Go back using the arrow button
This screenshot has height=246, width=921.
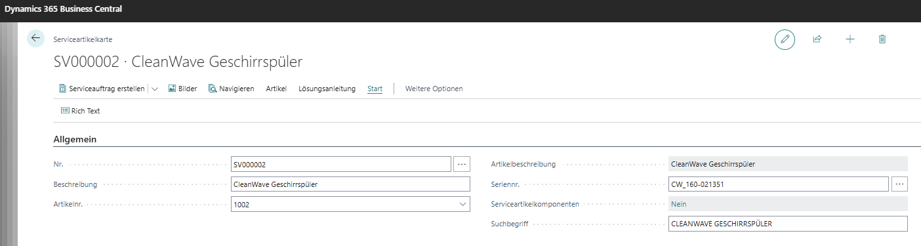coord(35,39)
